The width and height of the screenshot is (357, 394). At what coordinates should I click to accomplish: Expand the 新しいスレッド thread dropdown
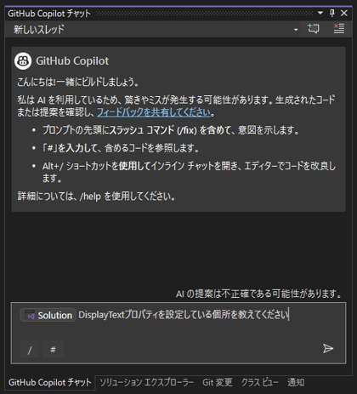[296, 30]
